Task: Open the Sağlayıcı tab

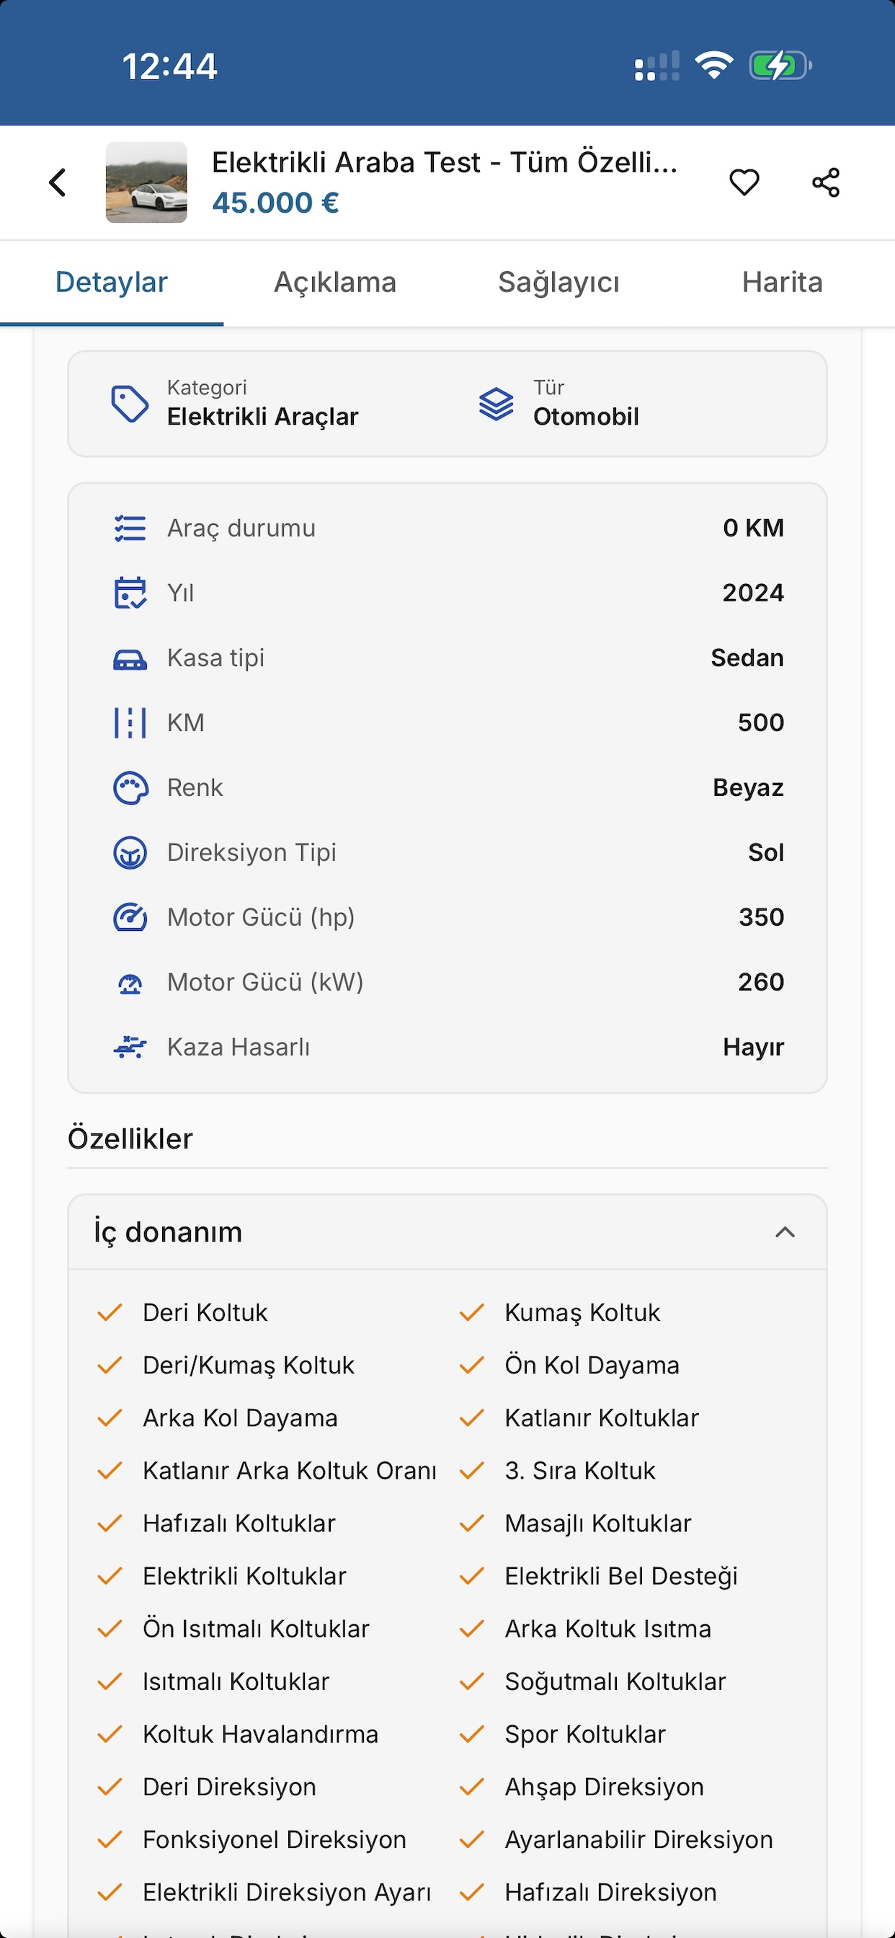Action: (x=558, y=282)
